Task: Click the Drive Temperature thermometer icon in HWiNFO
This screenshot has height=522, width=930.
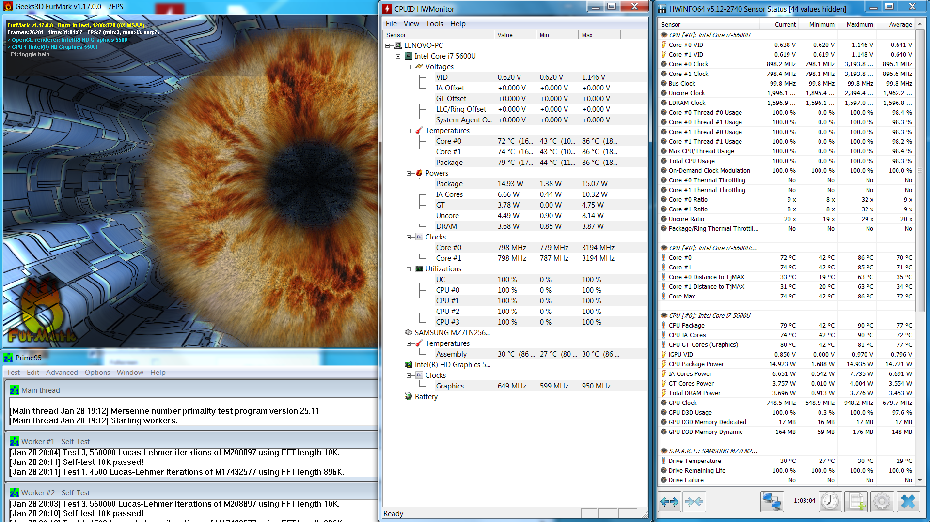Action: (664, 461)
